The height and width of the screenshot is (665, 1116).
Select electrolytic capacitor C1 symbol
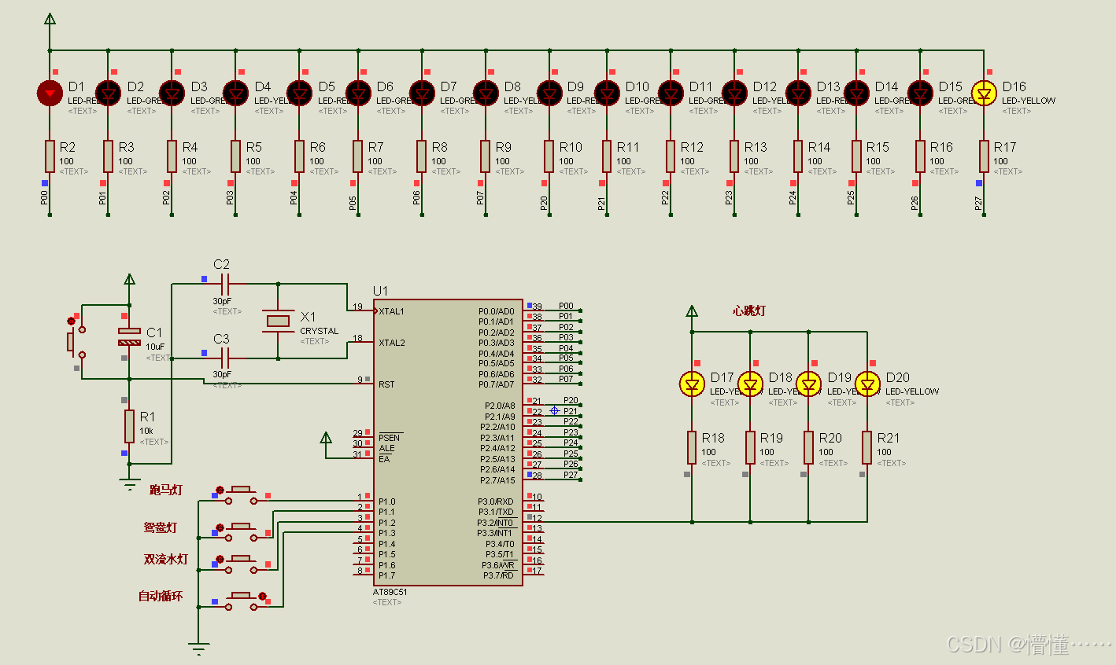click(130, 336)
